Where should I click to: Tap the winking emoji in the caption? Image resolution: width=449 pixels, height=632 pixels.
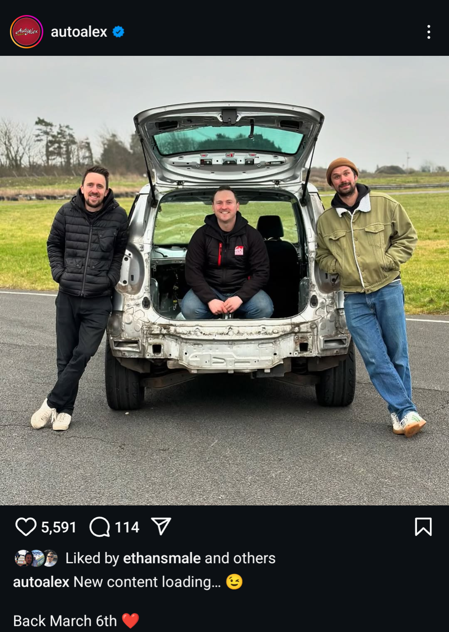point(234,582)
